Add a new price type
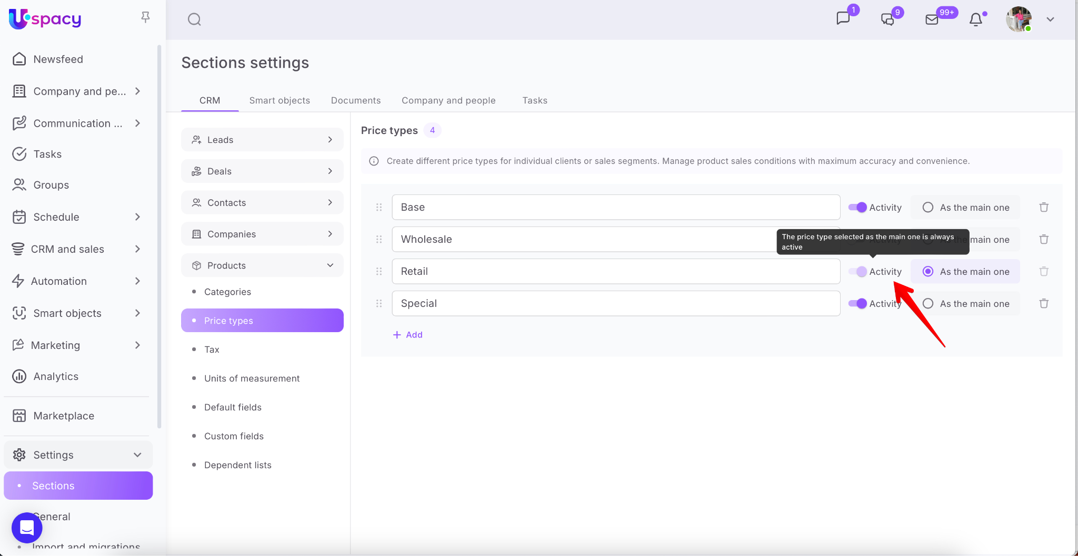The height and width of the screenshot is (556, 1078). (x=408, y=335)
